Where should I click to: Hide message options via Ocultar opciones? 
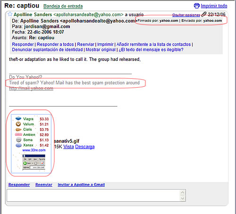pos(186,15)
